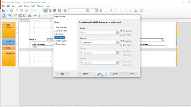Open the Edit menu
Screen dimensions: 191x107
pos(8,6)
